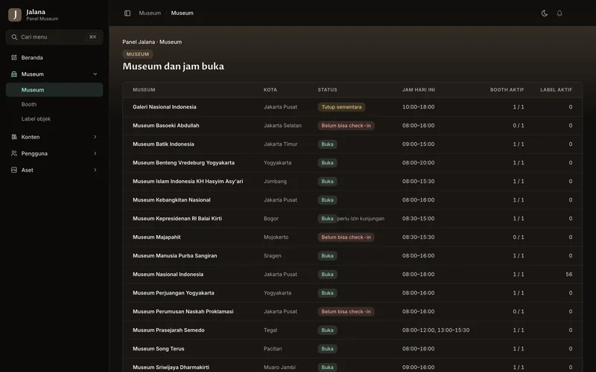Click the ⌘K shortcut hint
Viewport: 596px width, 372px height.
pos(92,37)
